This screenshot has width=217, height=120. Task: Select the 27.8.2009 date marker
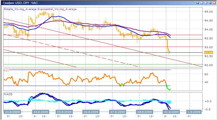click(117, 112)
